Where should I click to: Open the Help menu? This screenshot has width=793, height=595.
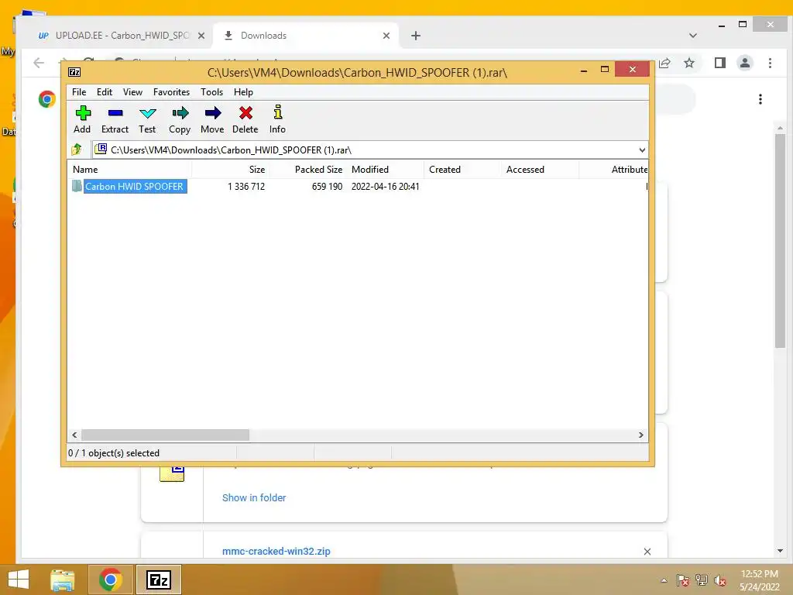tap(243, 92)
